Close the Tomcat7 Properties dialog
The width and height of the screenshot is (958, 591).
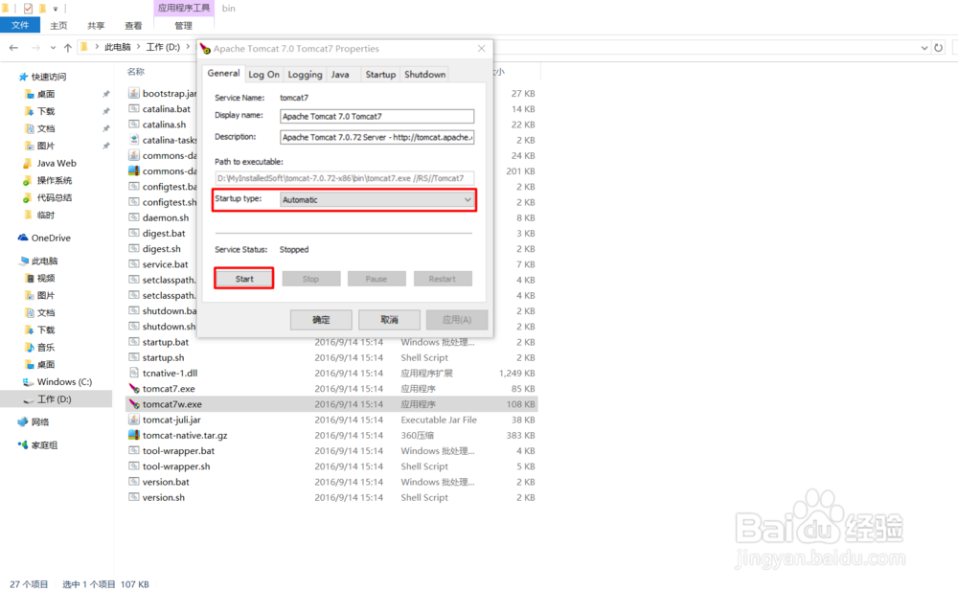tap(482, 48)
